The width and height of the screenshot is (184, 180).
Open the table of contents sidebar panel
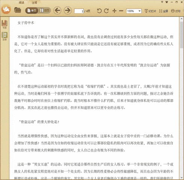tap(4, 36)
